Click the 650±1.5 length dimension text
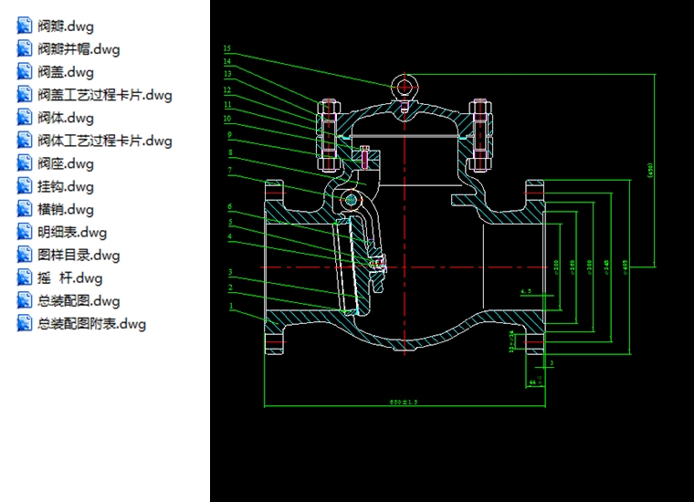694x502 pixels. point(403,402)
